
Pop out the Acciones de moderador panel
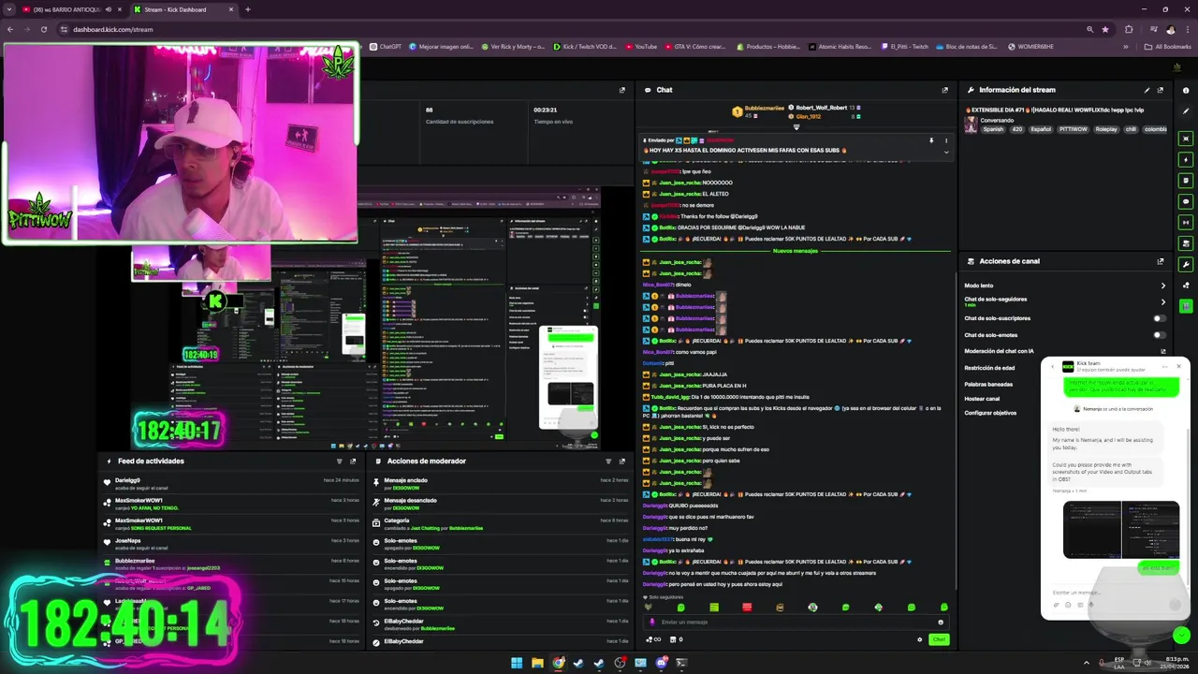pos(621,461)
